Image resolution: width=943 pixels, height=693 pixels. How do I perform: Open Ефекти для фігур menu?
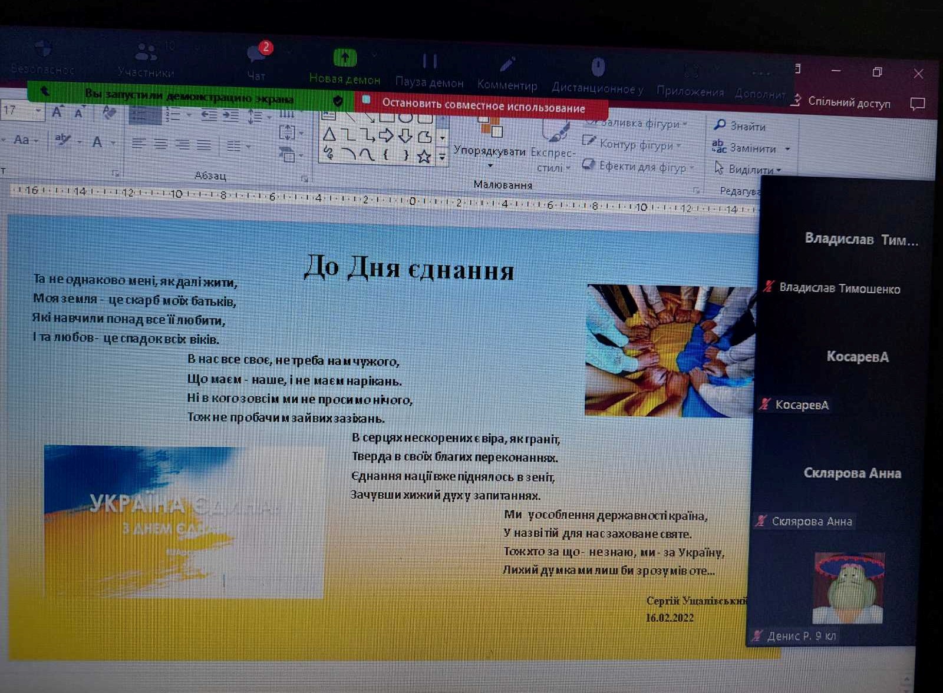pos(638,167)
